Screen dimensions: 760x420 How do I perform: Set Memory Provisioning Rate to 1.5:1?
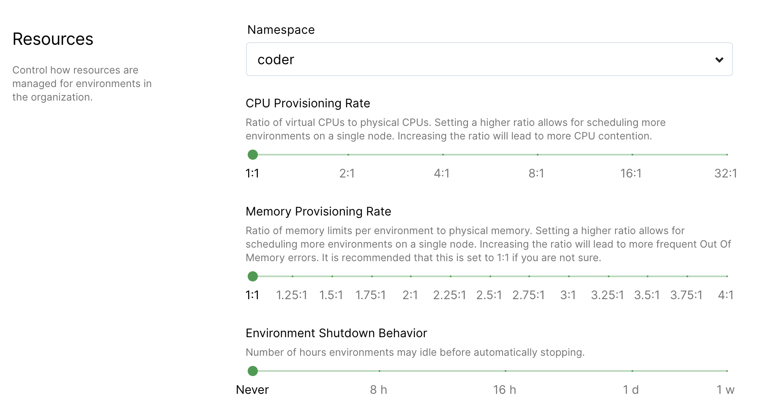point(331,277)
